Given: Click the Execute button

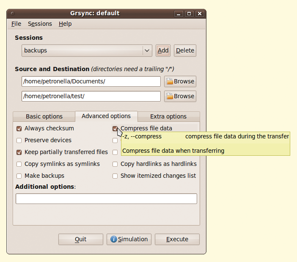Looking at the screenshot, I should pyautogui.click(x=177, y=239).
